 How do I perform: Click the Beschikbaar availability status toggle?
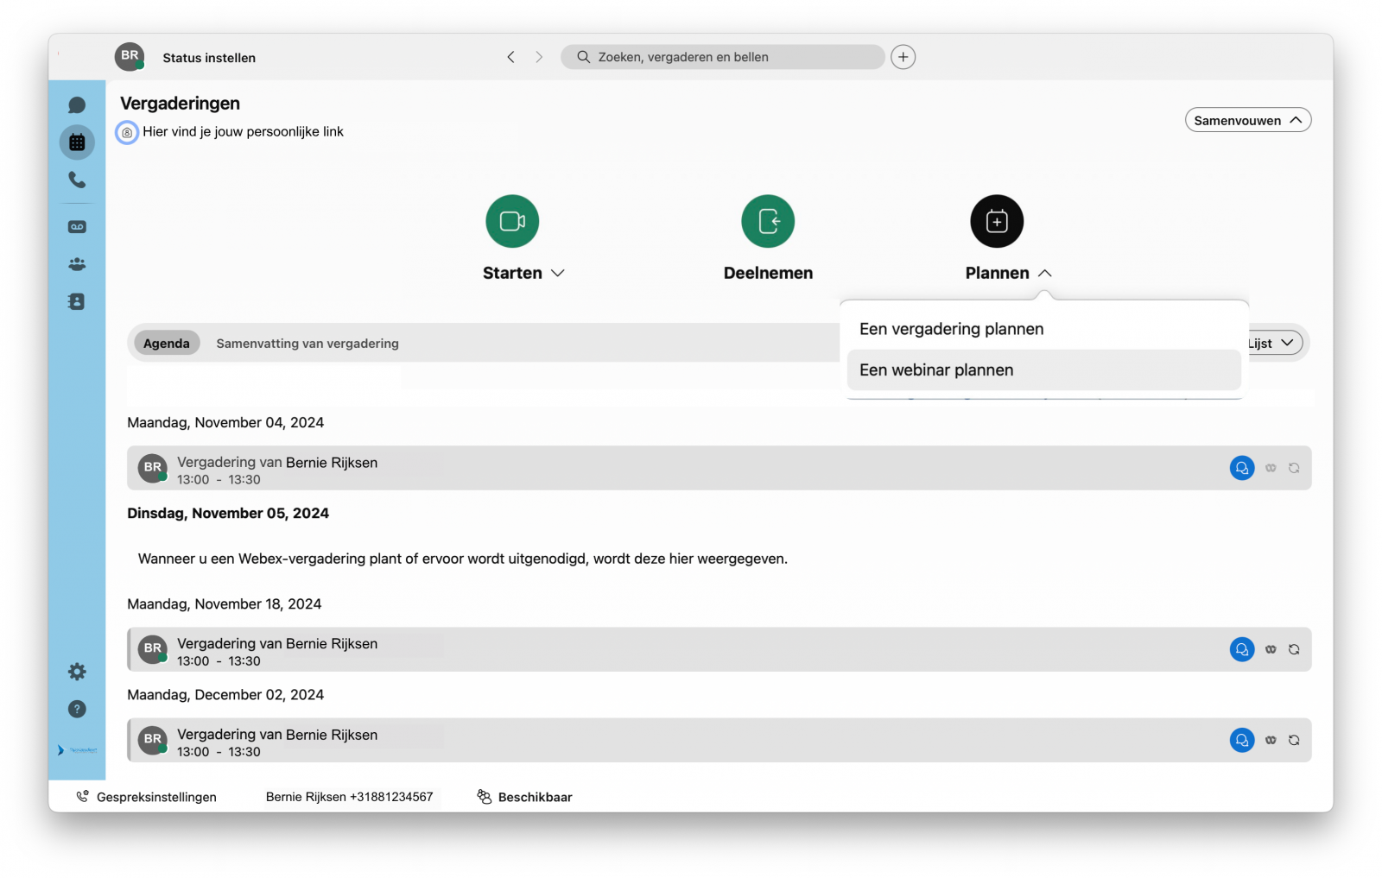click(524, 796)
